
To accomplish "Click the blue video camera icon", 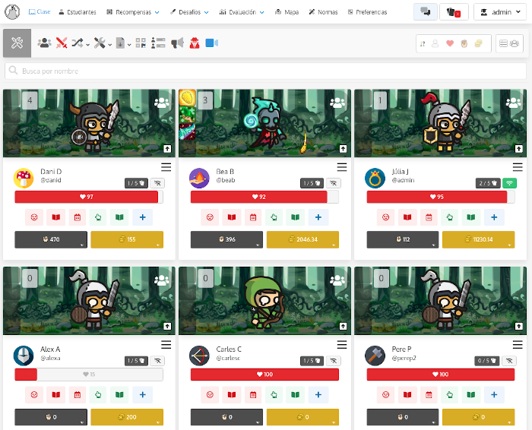I will point(212,43).
